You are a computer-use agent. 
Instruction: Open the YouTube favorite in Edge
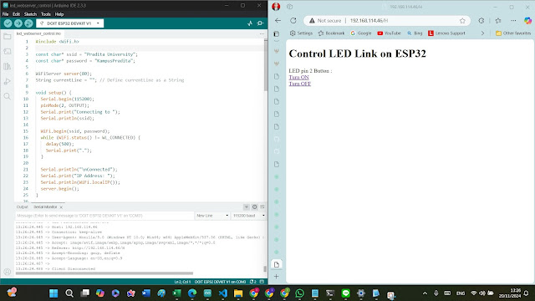(389, 33)
